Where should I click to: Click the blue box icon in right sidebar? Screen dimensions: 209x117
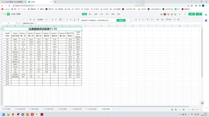coord(206,21)
